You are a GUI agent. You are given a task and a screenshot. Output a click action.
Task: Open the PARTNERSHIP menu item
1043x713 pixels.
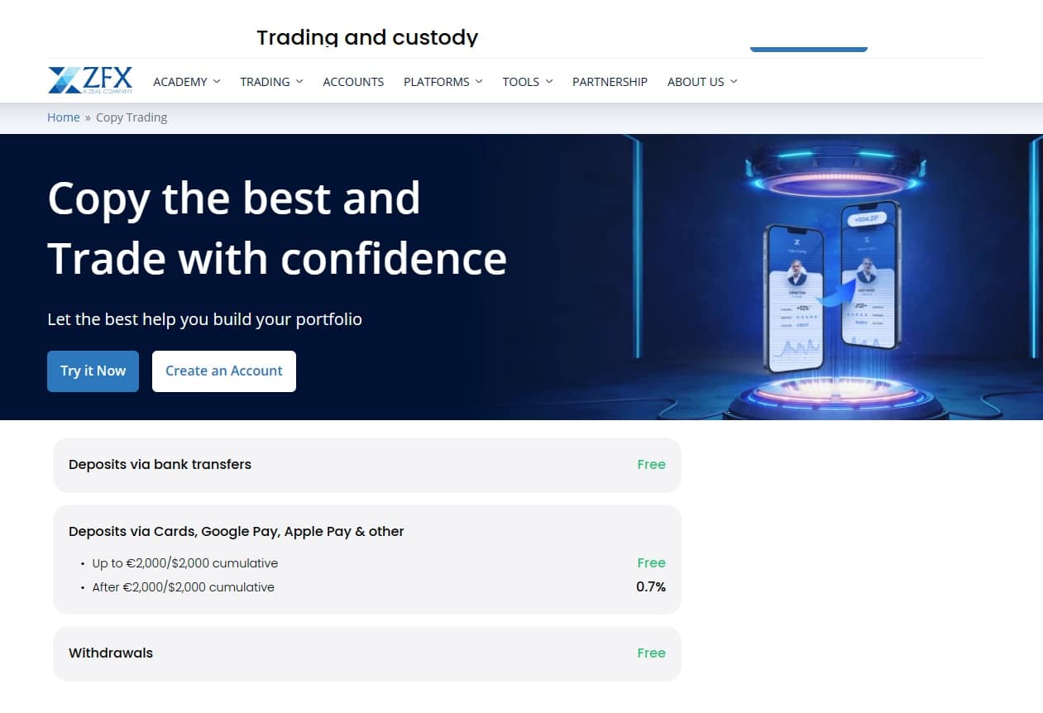tap(610, 81)
